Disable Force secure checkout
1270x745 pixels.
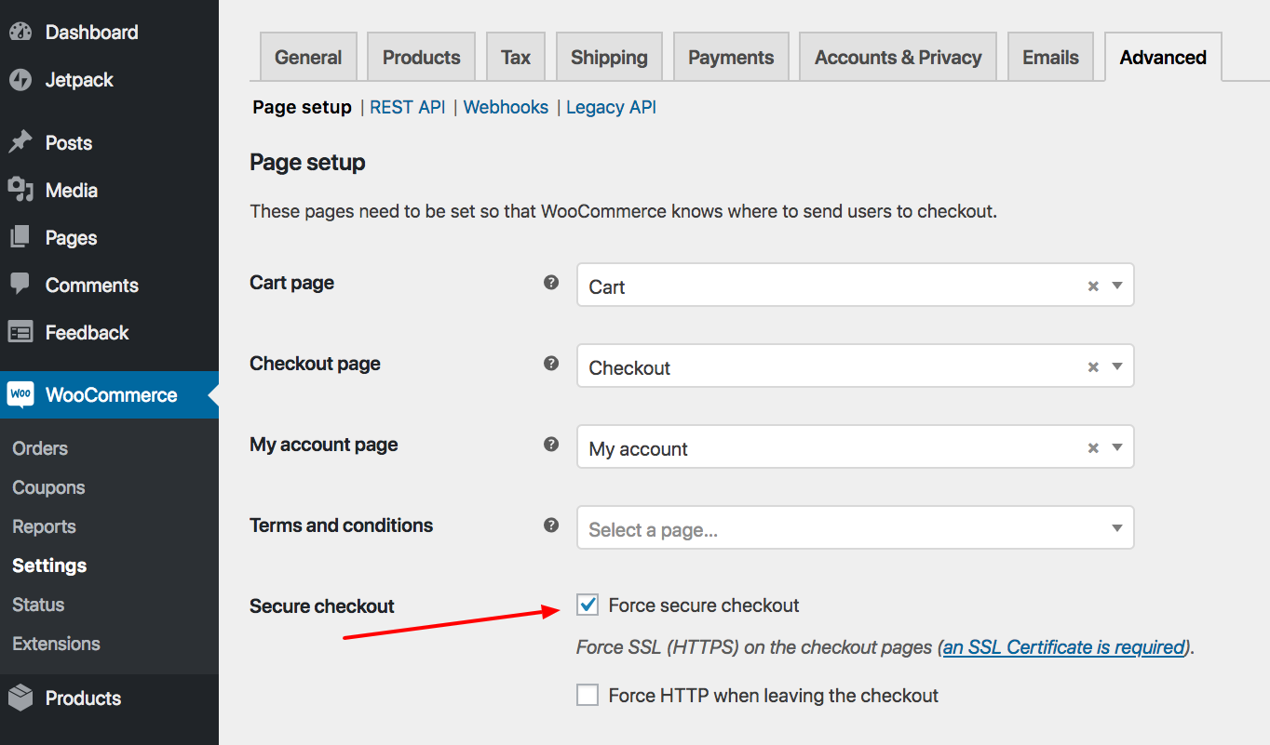tap(587, 605)
